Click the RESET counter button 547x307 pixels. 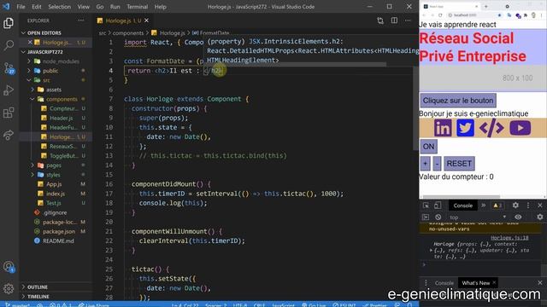coord(459,164)
